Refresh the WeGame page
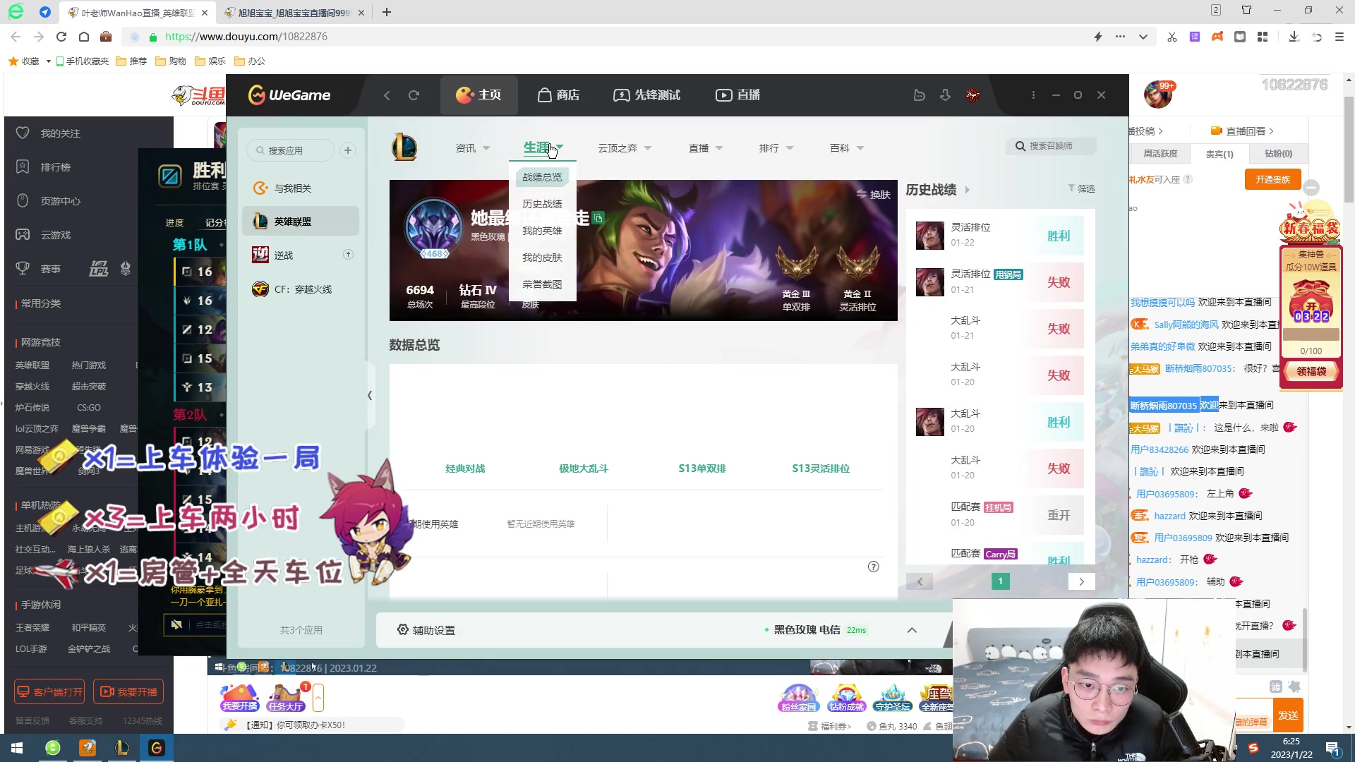Viewport: 1355px width, 762px height. pos(414,95)
